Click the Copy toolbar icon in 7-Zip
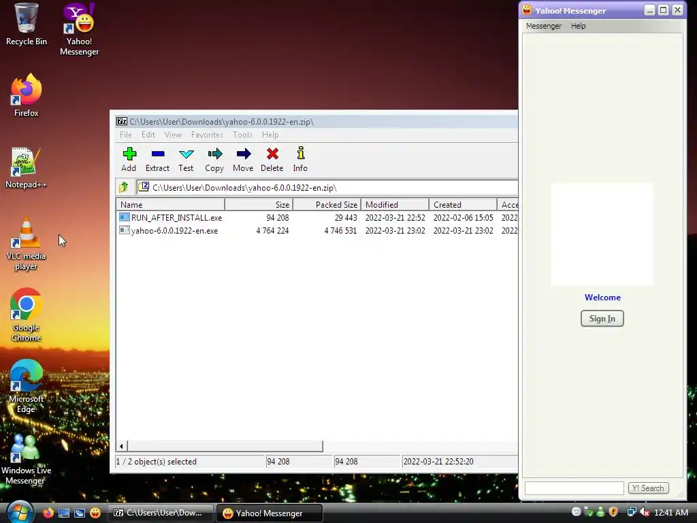 point(214,159)
